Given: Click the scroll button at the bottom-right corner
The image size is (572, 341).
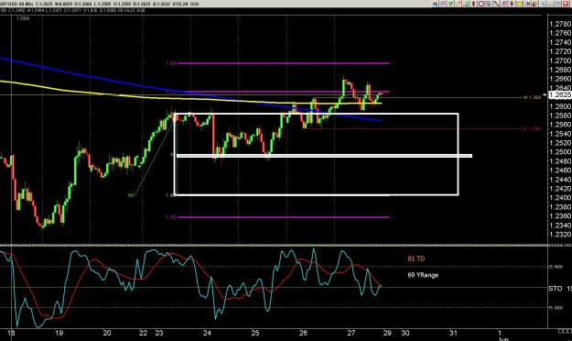Looking at the screenshot, I should [565, 331].
